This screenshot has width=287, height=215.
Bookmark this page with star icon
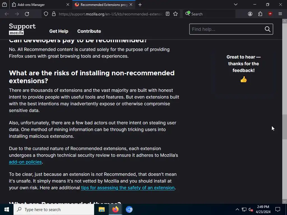point(175,14)
